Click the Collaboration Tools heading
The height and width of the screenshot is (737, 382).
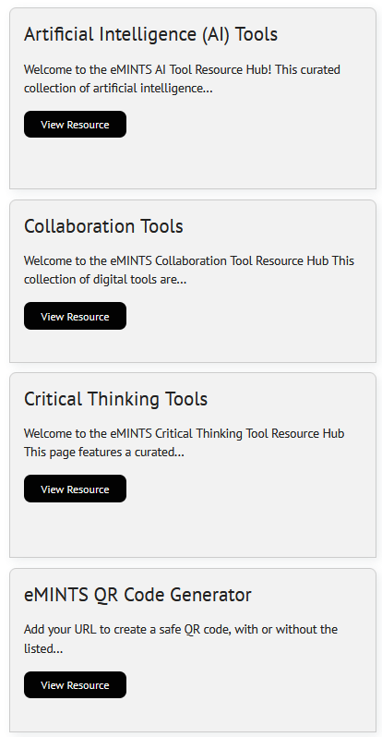pos(103,226)
